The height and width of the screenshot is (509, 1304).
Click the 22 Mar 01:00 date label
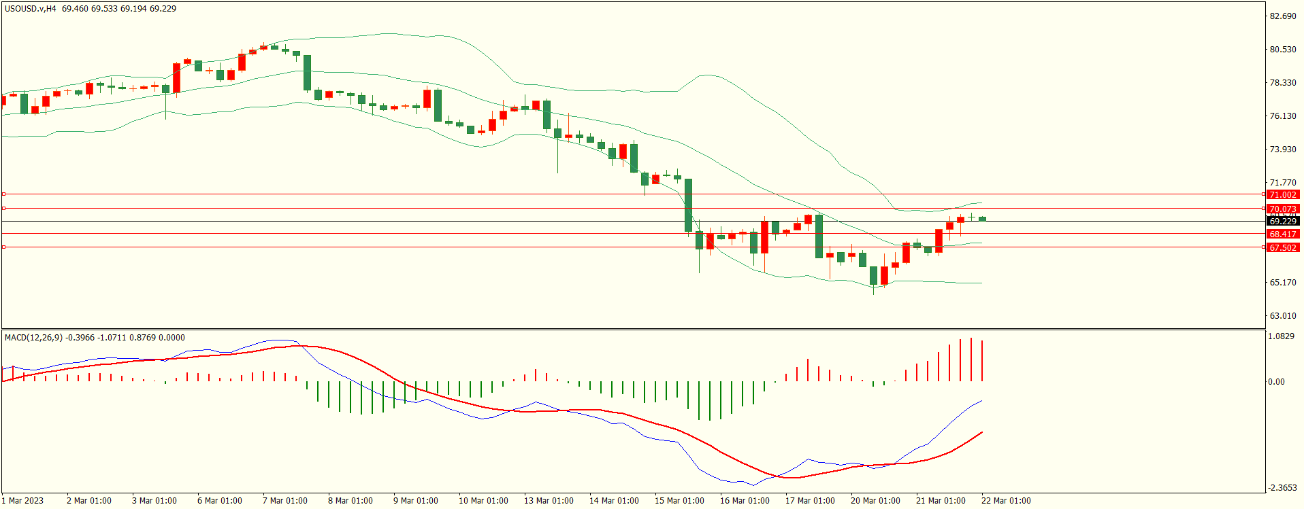[1006, 501]
